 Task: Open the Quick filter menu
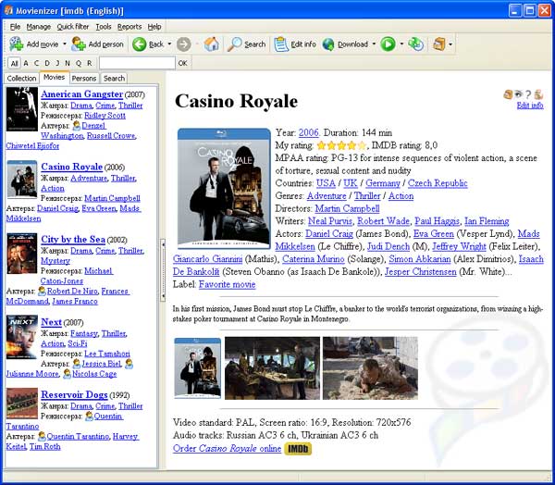click(x=73, y=27)
